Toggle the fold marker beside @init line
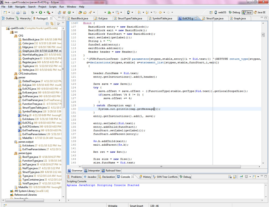Screen dimensions: 269x207 click(x=77, y=23)
